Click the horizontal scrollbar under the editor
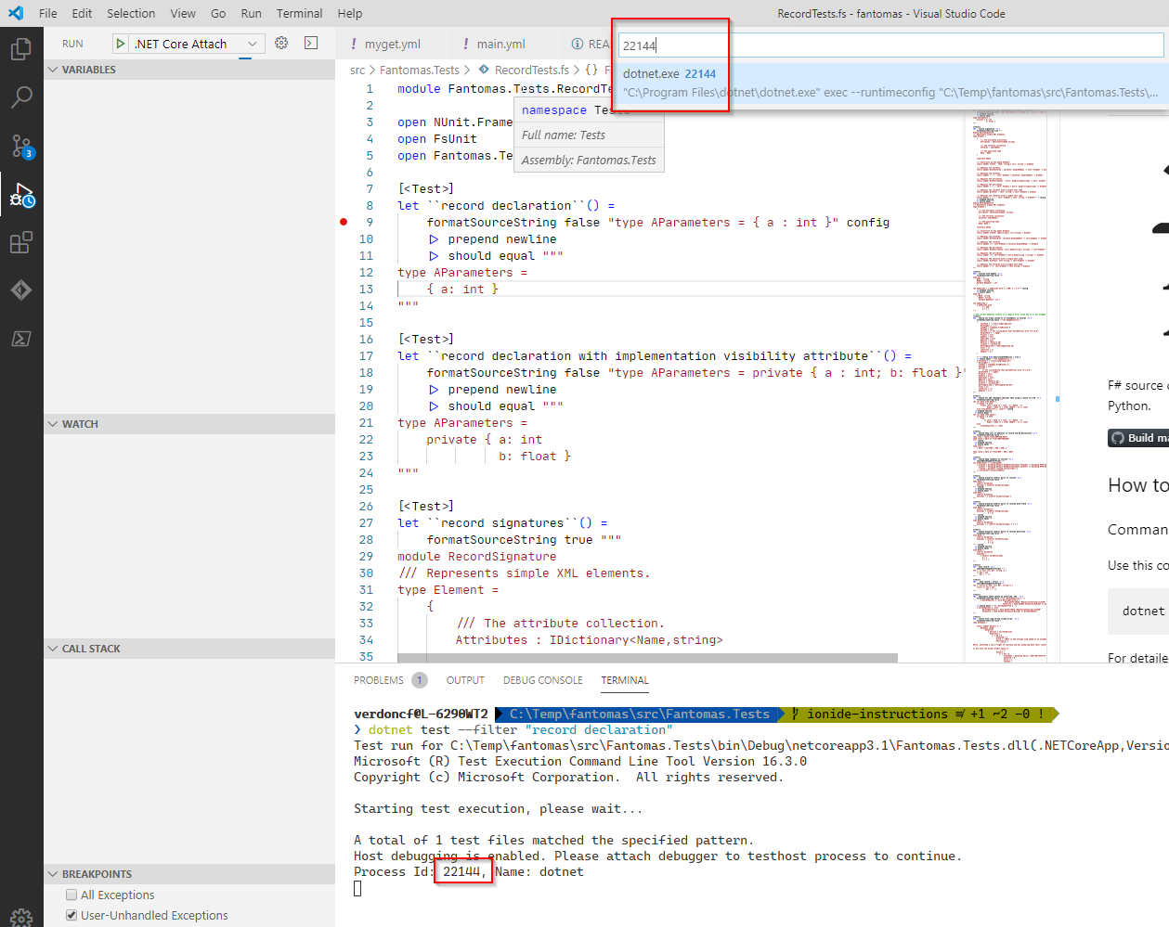The width and height of the screenshot is (1169, 927). 647,658
